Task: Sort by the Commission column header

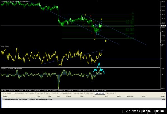Action: [x=129, y=97]
